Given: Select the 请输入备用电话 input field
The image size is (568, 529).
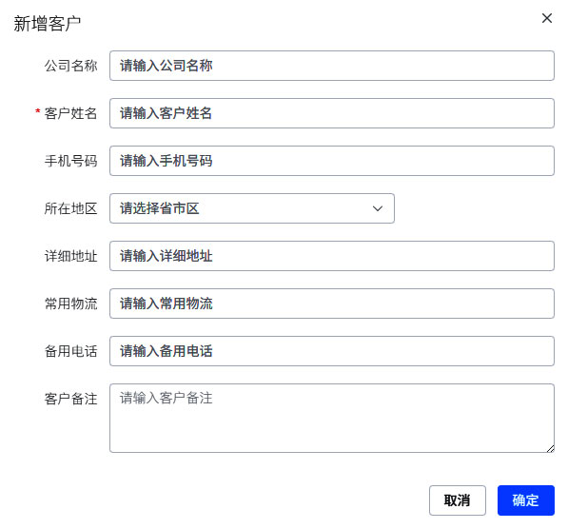Looking at the screenshot, I should pyautogui.click(x=332, y=351).
